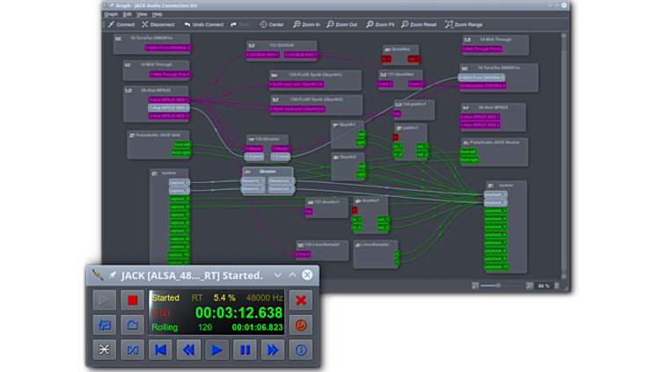662x372 pixels.
Task: Rewind transport to the start
Action: (x=160, y=349)
